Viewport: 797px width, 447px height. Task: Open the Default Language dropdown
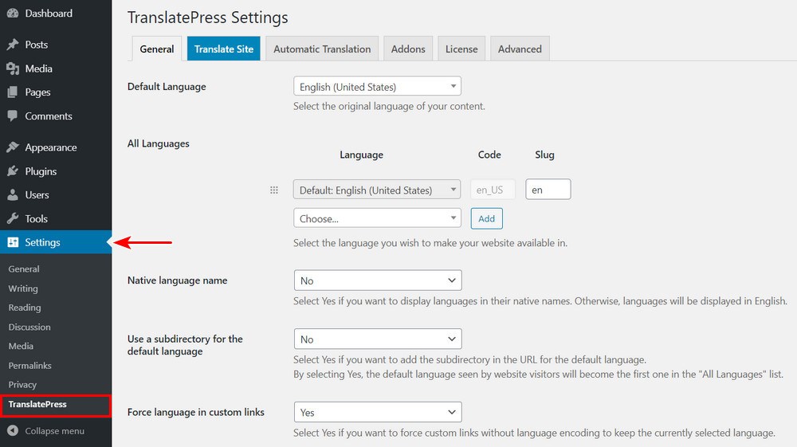[x=377, y=86]
